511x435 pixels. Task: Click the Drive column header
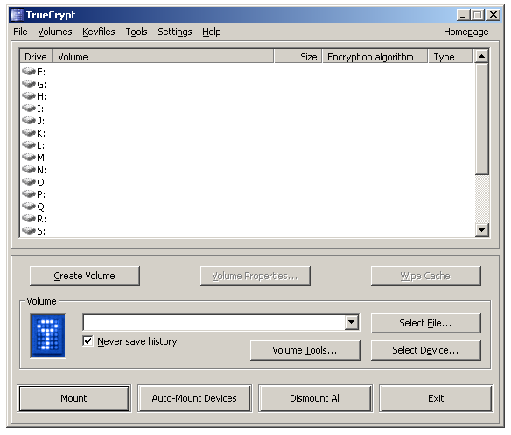[x=36, y=56]
